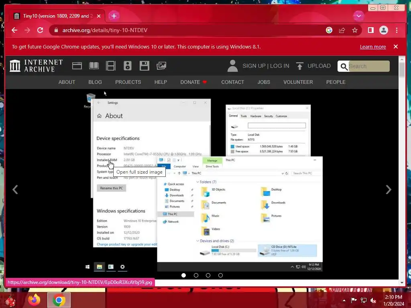Image resolution: width=411 pixels, height=308 pixels.
Task: Bookmark this page with the star
Action: click(355, 30)
